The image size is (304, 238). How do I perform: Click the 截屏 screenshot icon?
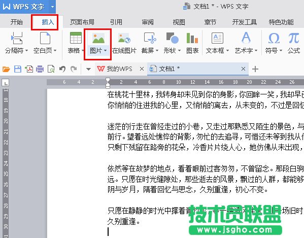(x=150, y=38)
